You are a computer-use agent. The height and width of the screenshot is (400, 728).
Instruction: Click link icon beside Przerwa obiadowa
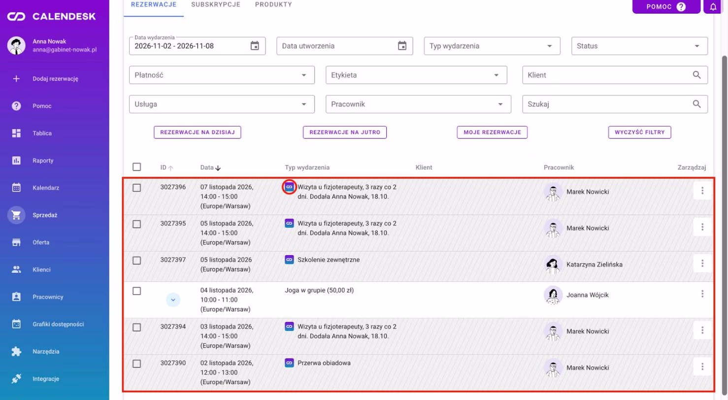[289, 363]
